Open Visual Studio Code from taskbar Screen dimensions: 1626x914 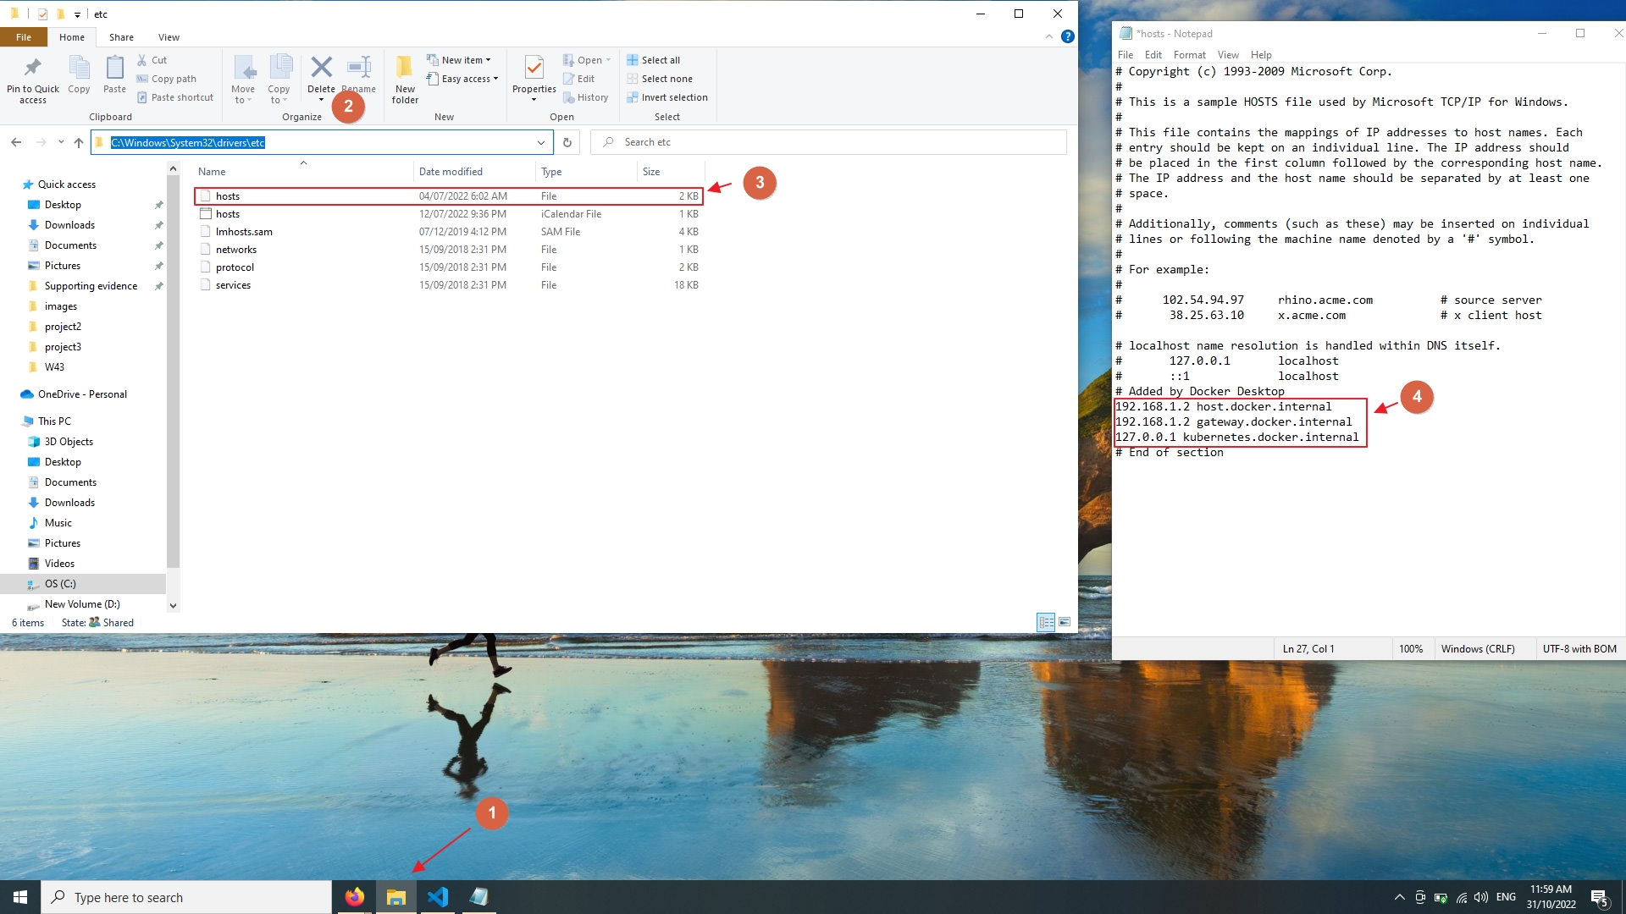(438, 897)
